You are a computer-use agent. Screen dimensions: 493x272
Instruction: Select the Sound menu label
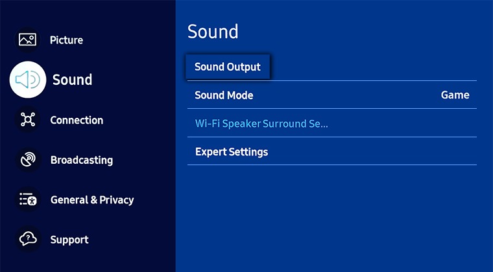click(x=72, y=80)
